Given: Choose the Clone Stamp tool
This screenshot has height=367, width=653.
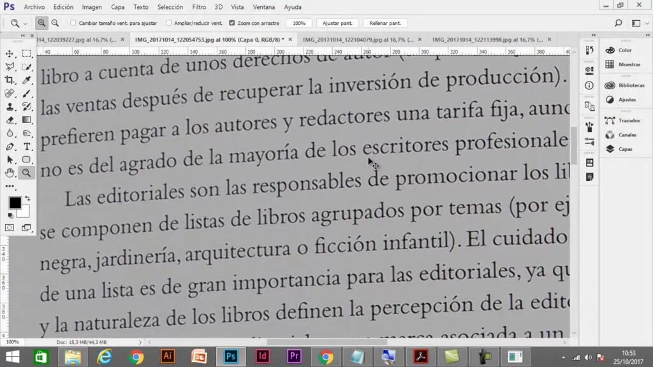Looking at the screenshot, I should [10, 106].
